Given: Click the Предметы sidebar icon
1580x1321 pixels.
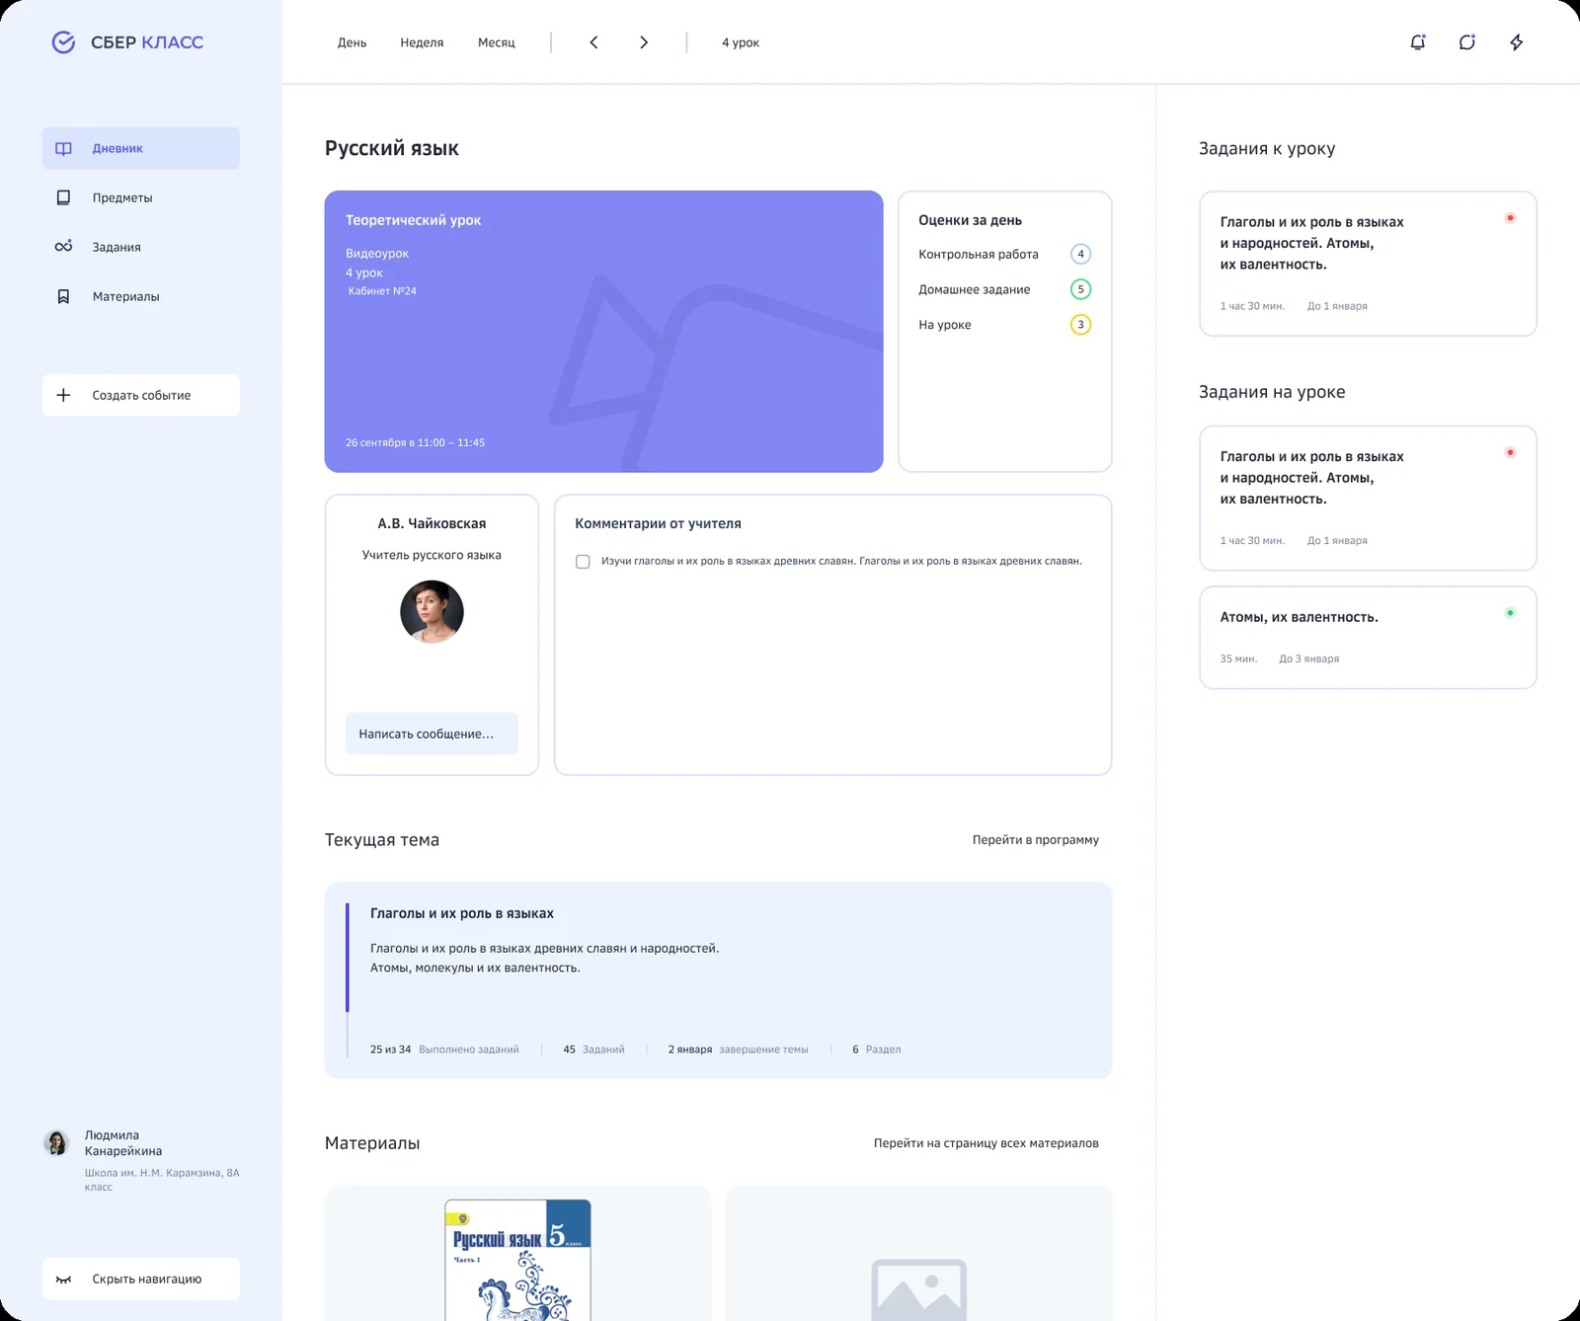Looking at the screenshot, I should coord(63,197).
